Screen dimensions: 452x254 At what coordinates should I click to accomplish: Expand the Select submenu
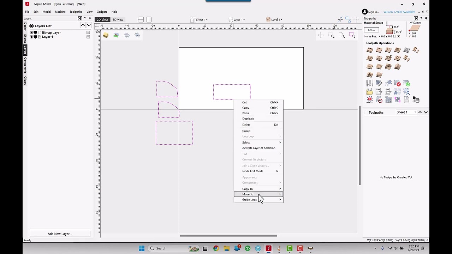(x=258, y=143)
